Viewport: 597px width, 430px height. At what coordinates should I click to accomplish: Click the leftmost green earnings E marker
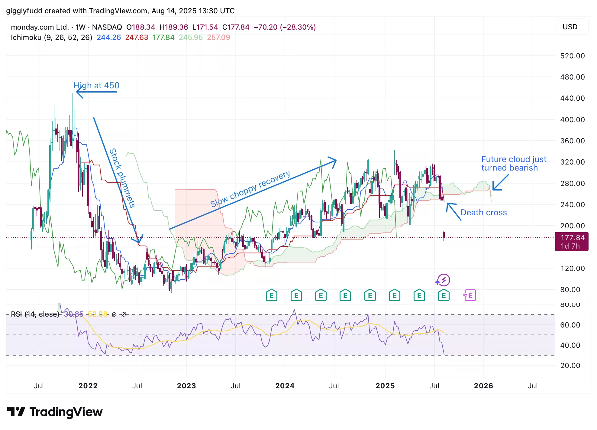click(271, 295)
